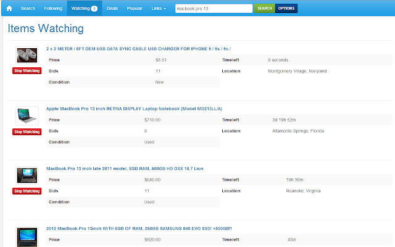Select the $710.00 price value

[x=152, y=120]
